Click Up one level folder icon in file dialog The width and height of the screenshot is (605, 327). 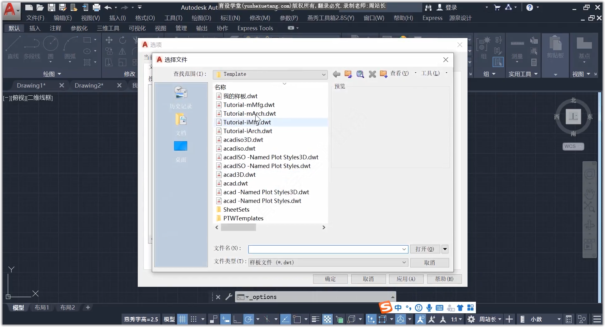coord(348,74)
